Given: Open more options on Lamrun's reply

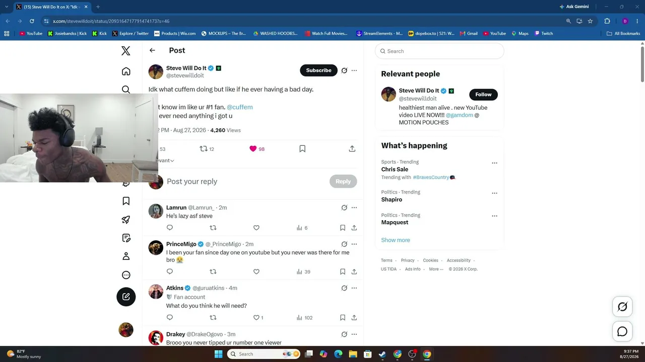Looking at the screenshot, I should [x=354, y=208].
